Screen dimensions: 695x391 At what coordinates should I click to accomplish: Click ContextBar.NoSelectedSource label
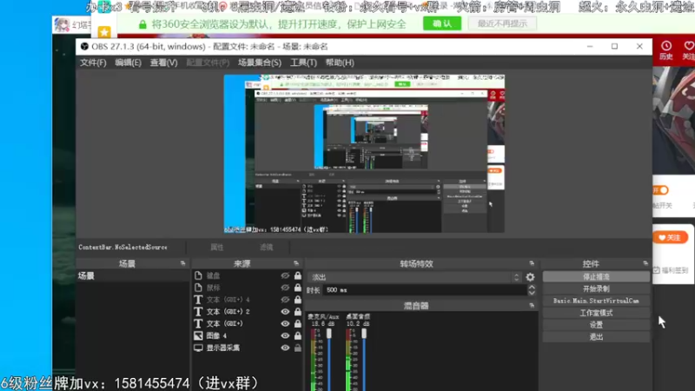pyautogui.click(x=122, y=248)
